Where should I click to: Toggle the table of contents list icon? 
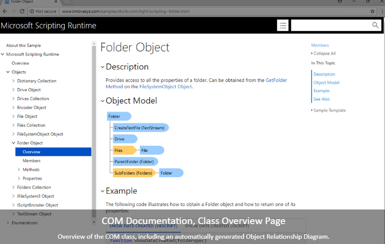click(x=283, y=25)
